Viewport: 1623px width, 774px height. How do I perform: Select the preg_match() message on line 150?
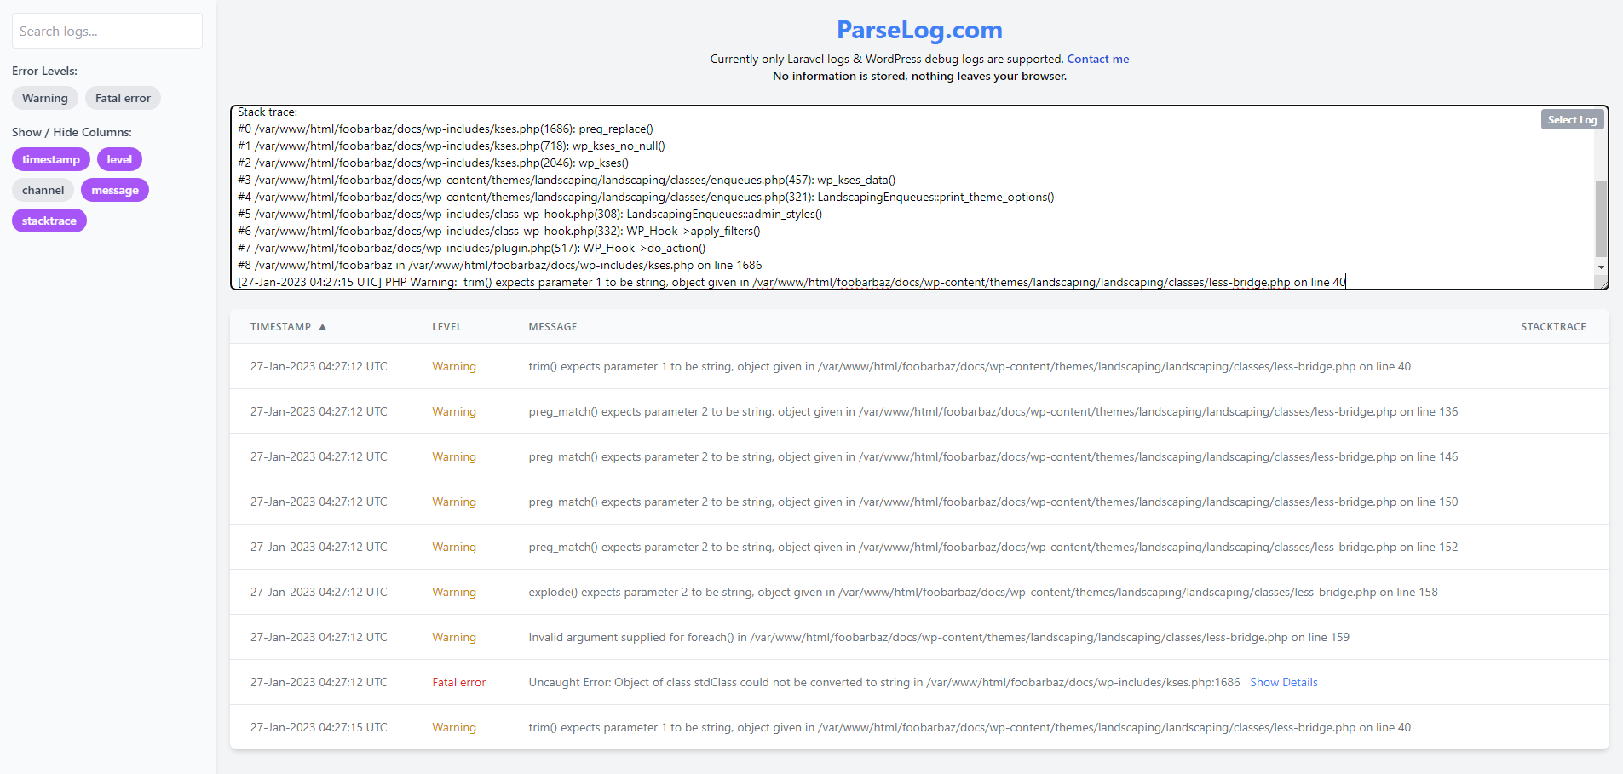point(993,502)
